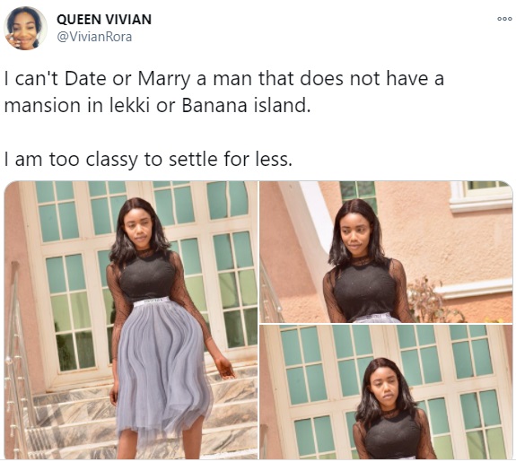Open the bottom-right photo by the windows
Screen dimensions: 516x462
(x=386, y=392)
